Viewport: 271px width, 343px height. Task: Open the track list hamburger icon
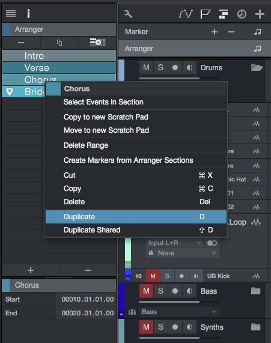pyautogui.click(x=11, y=14)
